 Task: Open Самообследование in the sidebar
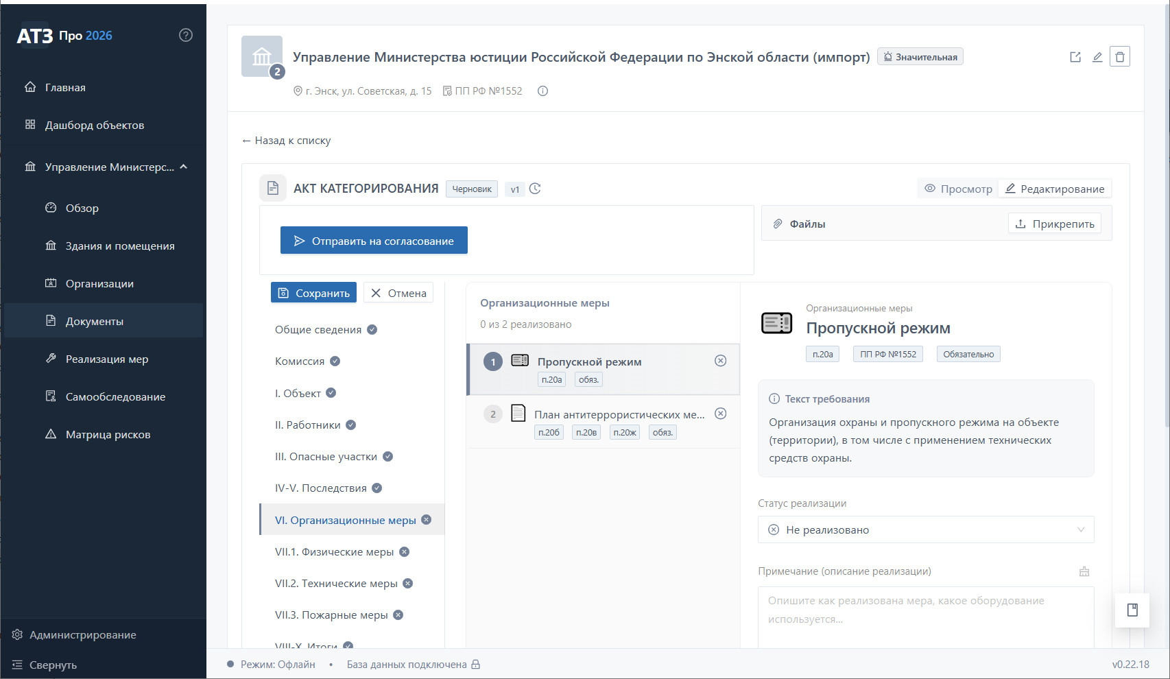pos(104,396)
